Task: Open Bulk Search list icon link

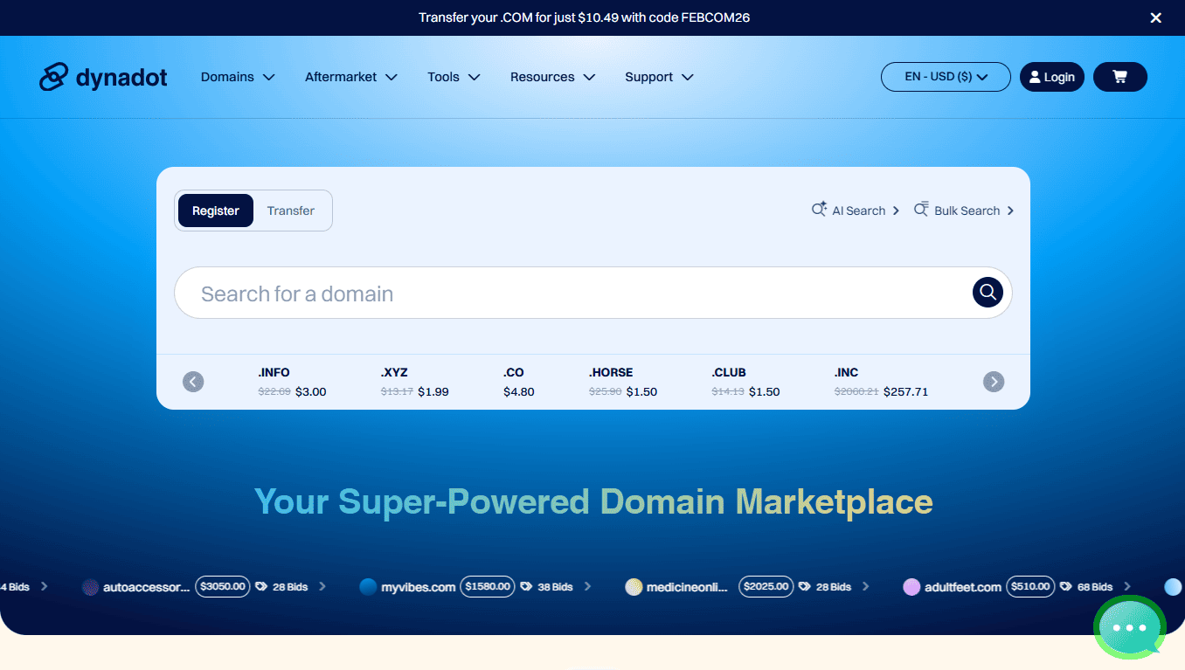Action: [x=964, y=211]
